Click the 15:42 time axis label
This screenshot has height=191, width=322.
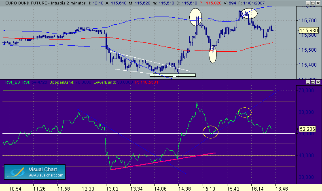point(233,189)
